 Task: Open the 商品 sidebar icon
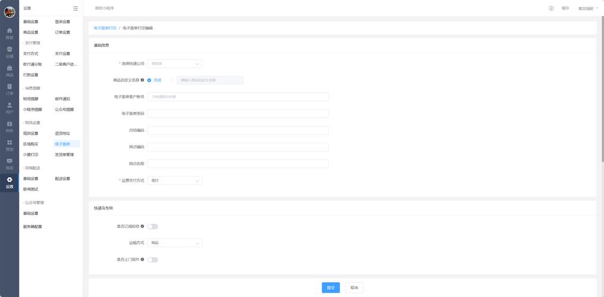tap(10, 71)
